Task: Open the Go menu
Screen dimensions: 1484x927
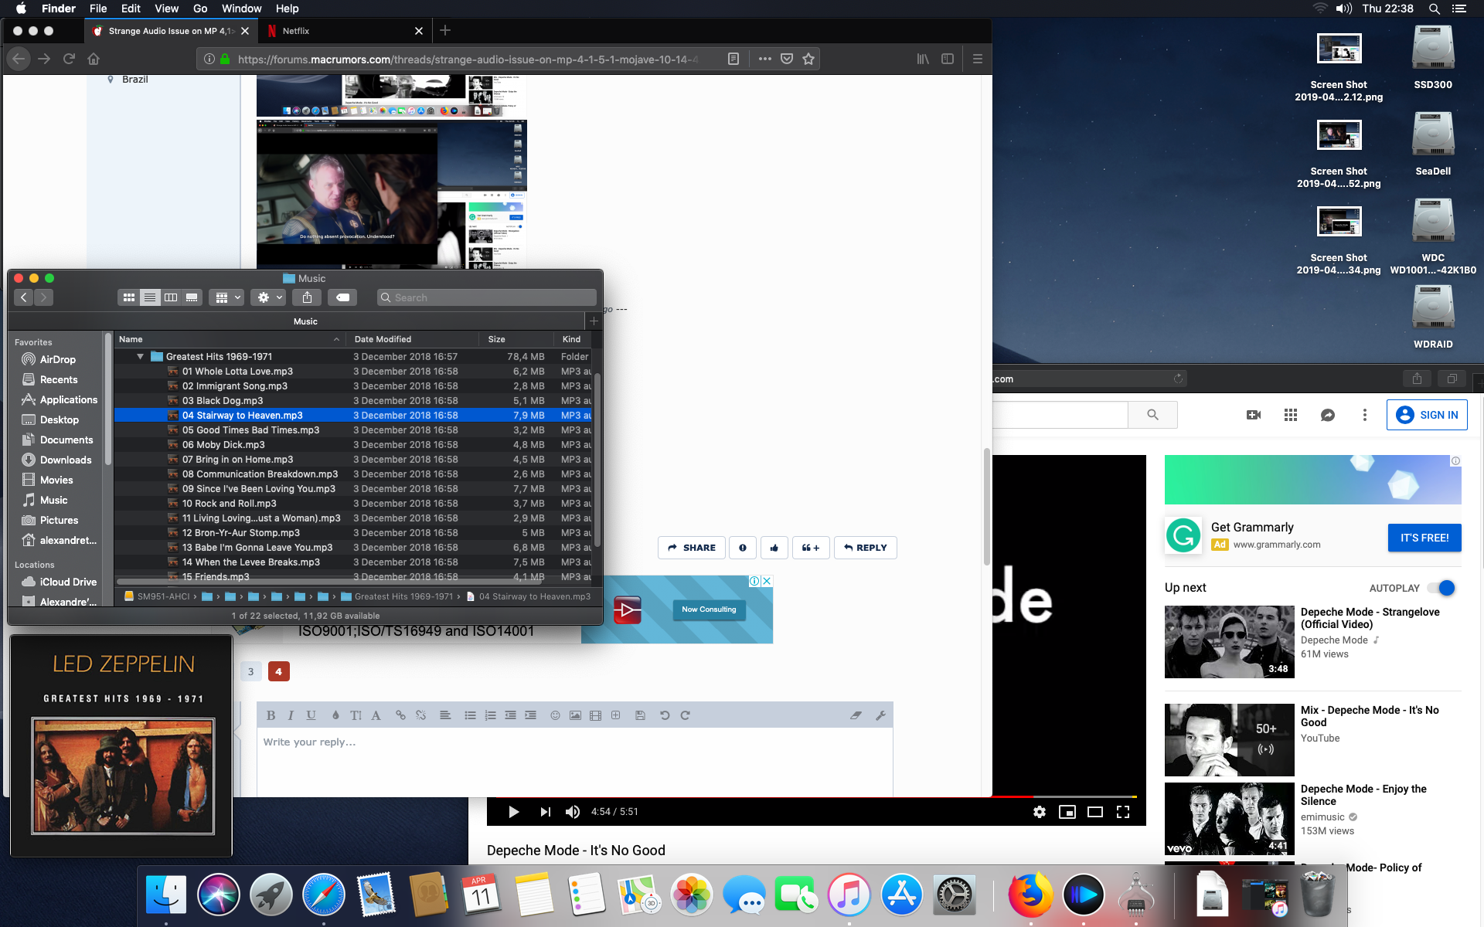Action: click(x=200, y=8)
